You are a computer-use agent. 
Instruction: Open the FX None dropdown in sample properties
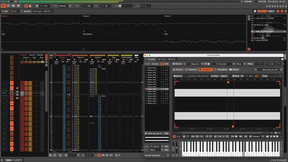pyautogui.click(x=156, y=150)
